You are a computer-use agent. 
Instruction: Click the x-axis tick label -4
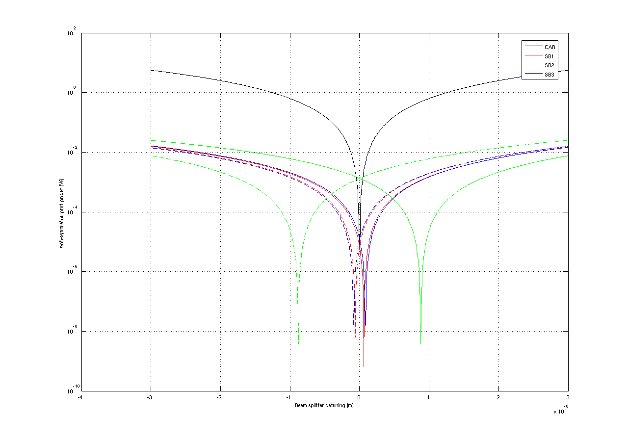coord(81,397)
